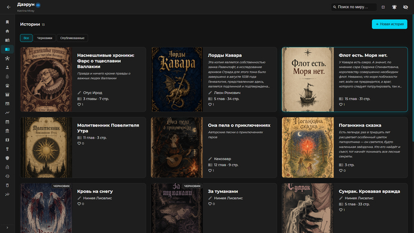Open the shield icon in the sidebar
Image resolution: width=414 pixels, height=233 pixels.
point(7,158)
